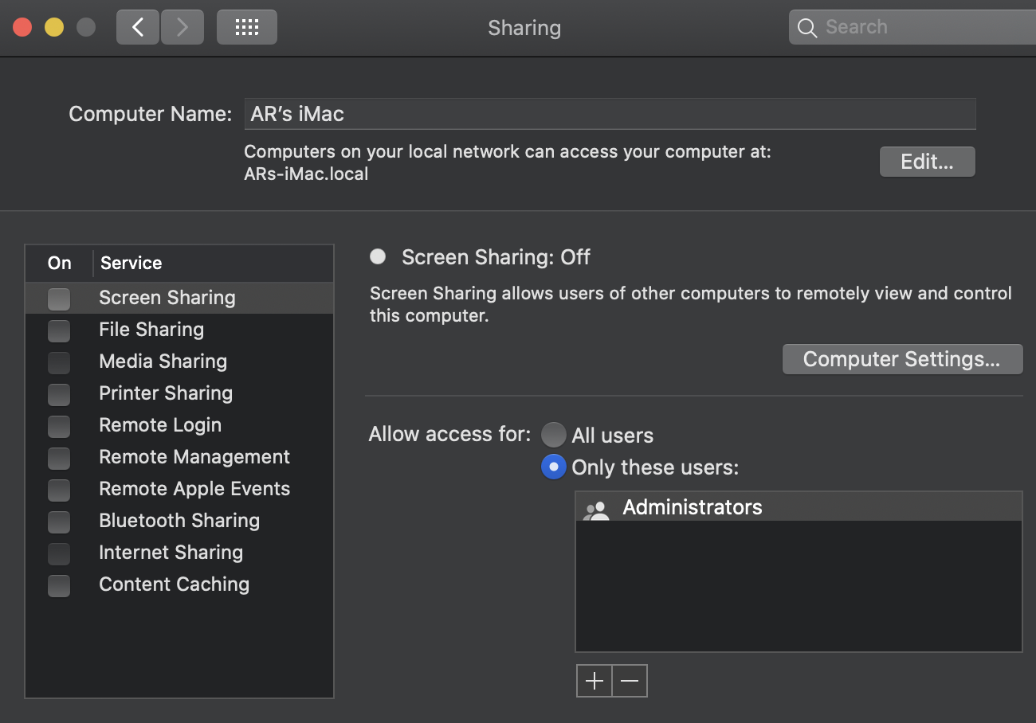Screen dimensions: 1036x723
Task: Click the minus button to remove user
Action: [x=630, y=681]
